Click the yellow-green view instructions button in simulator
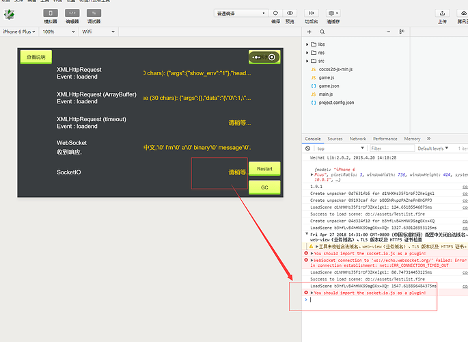468x342 pixels. 36,57
